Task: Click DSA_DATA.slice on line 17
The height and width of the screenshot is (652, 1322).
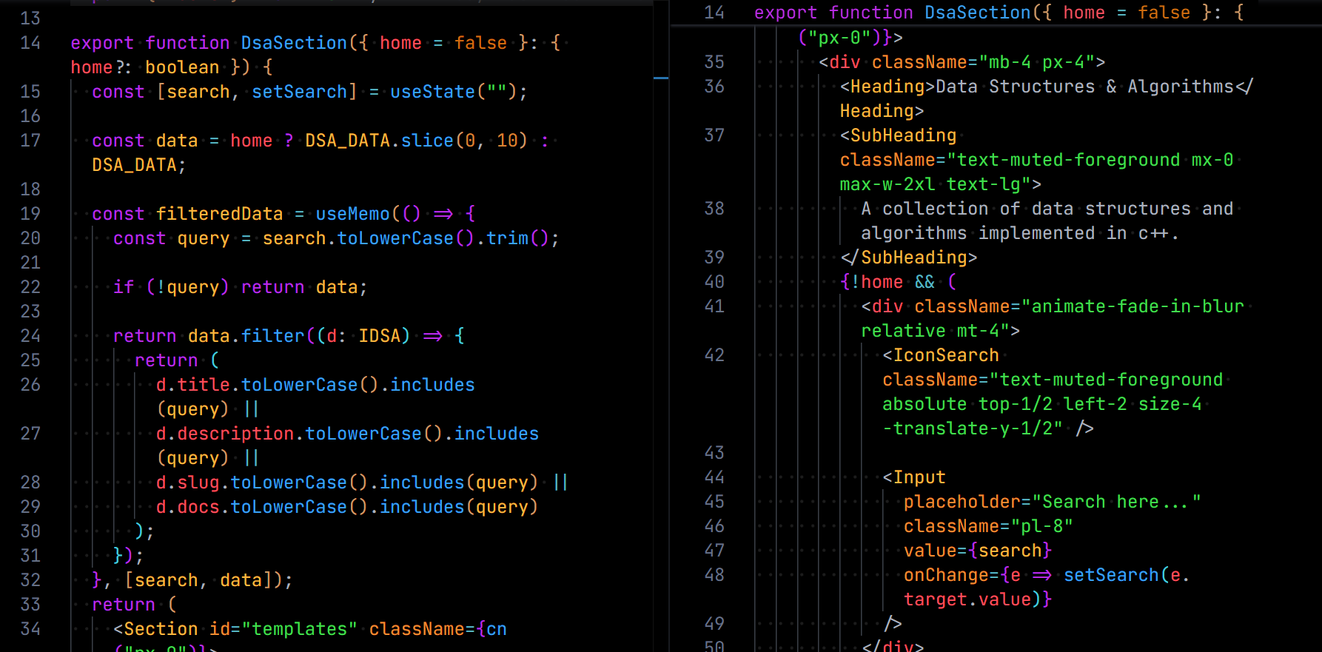Action: coord(380,141)
